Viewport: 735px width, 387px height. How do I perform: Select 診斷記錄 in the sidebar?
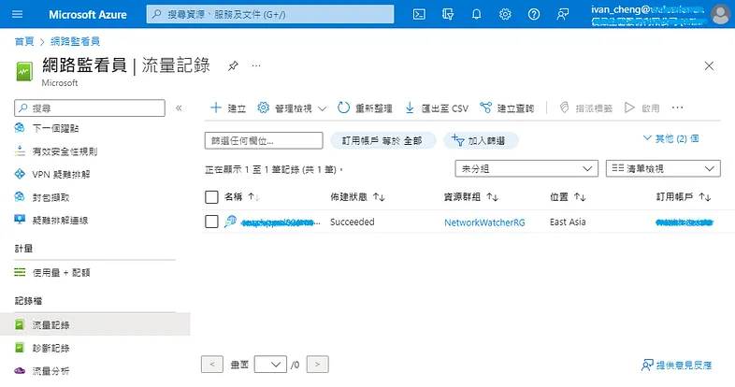click(x=50, y=348)
